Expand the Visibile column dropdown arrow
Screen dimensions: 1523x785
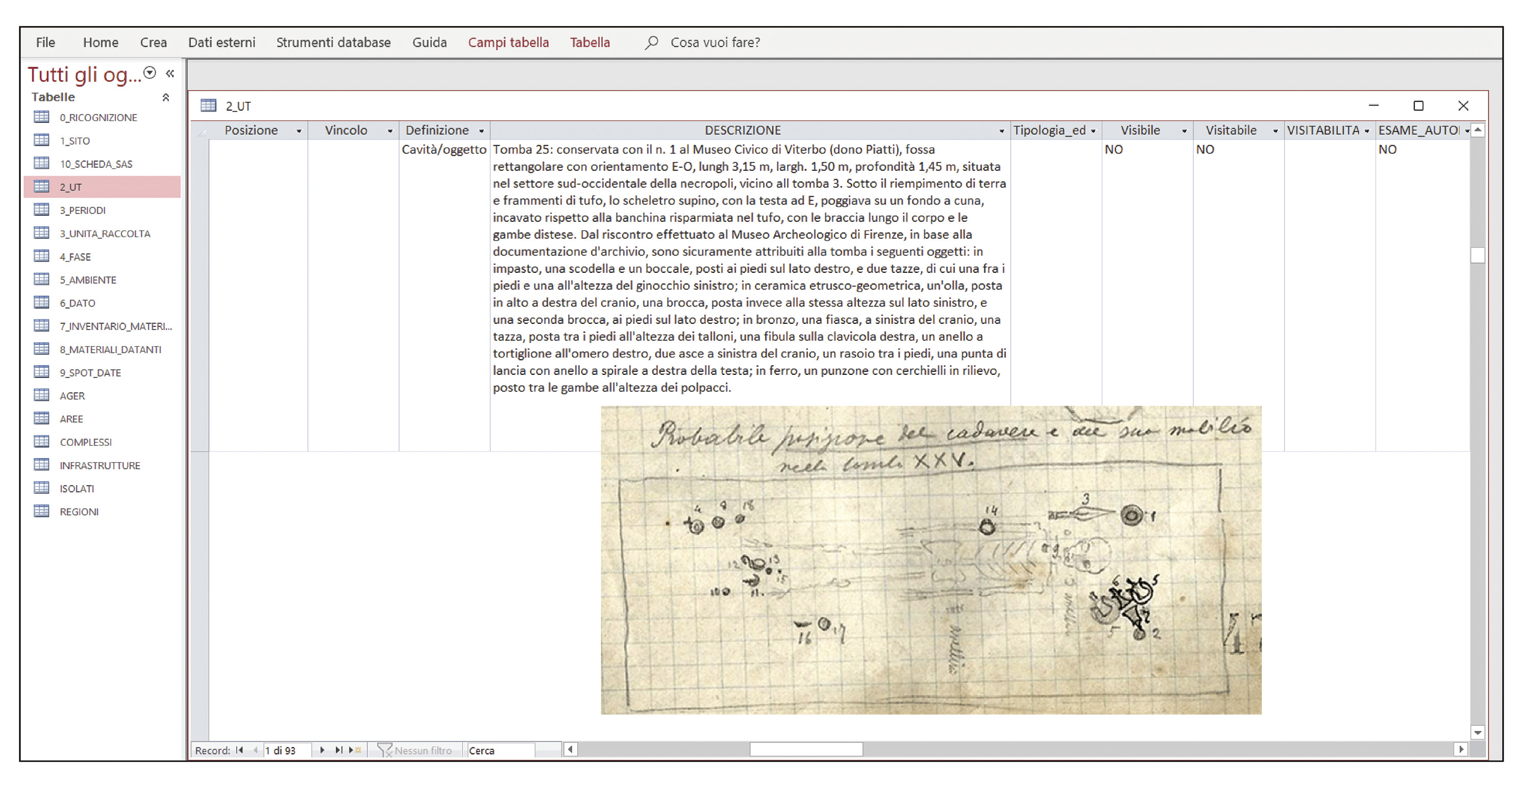click(1184, 131)
